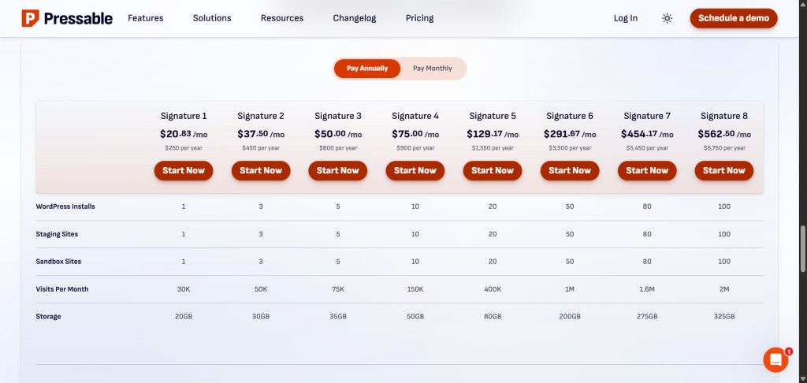Click the 150K visits value
807x383 pixels.
[415, 289]
